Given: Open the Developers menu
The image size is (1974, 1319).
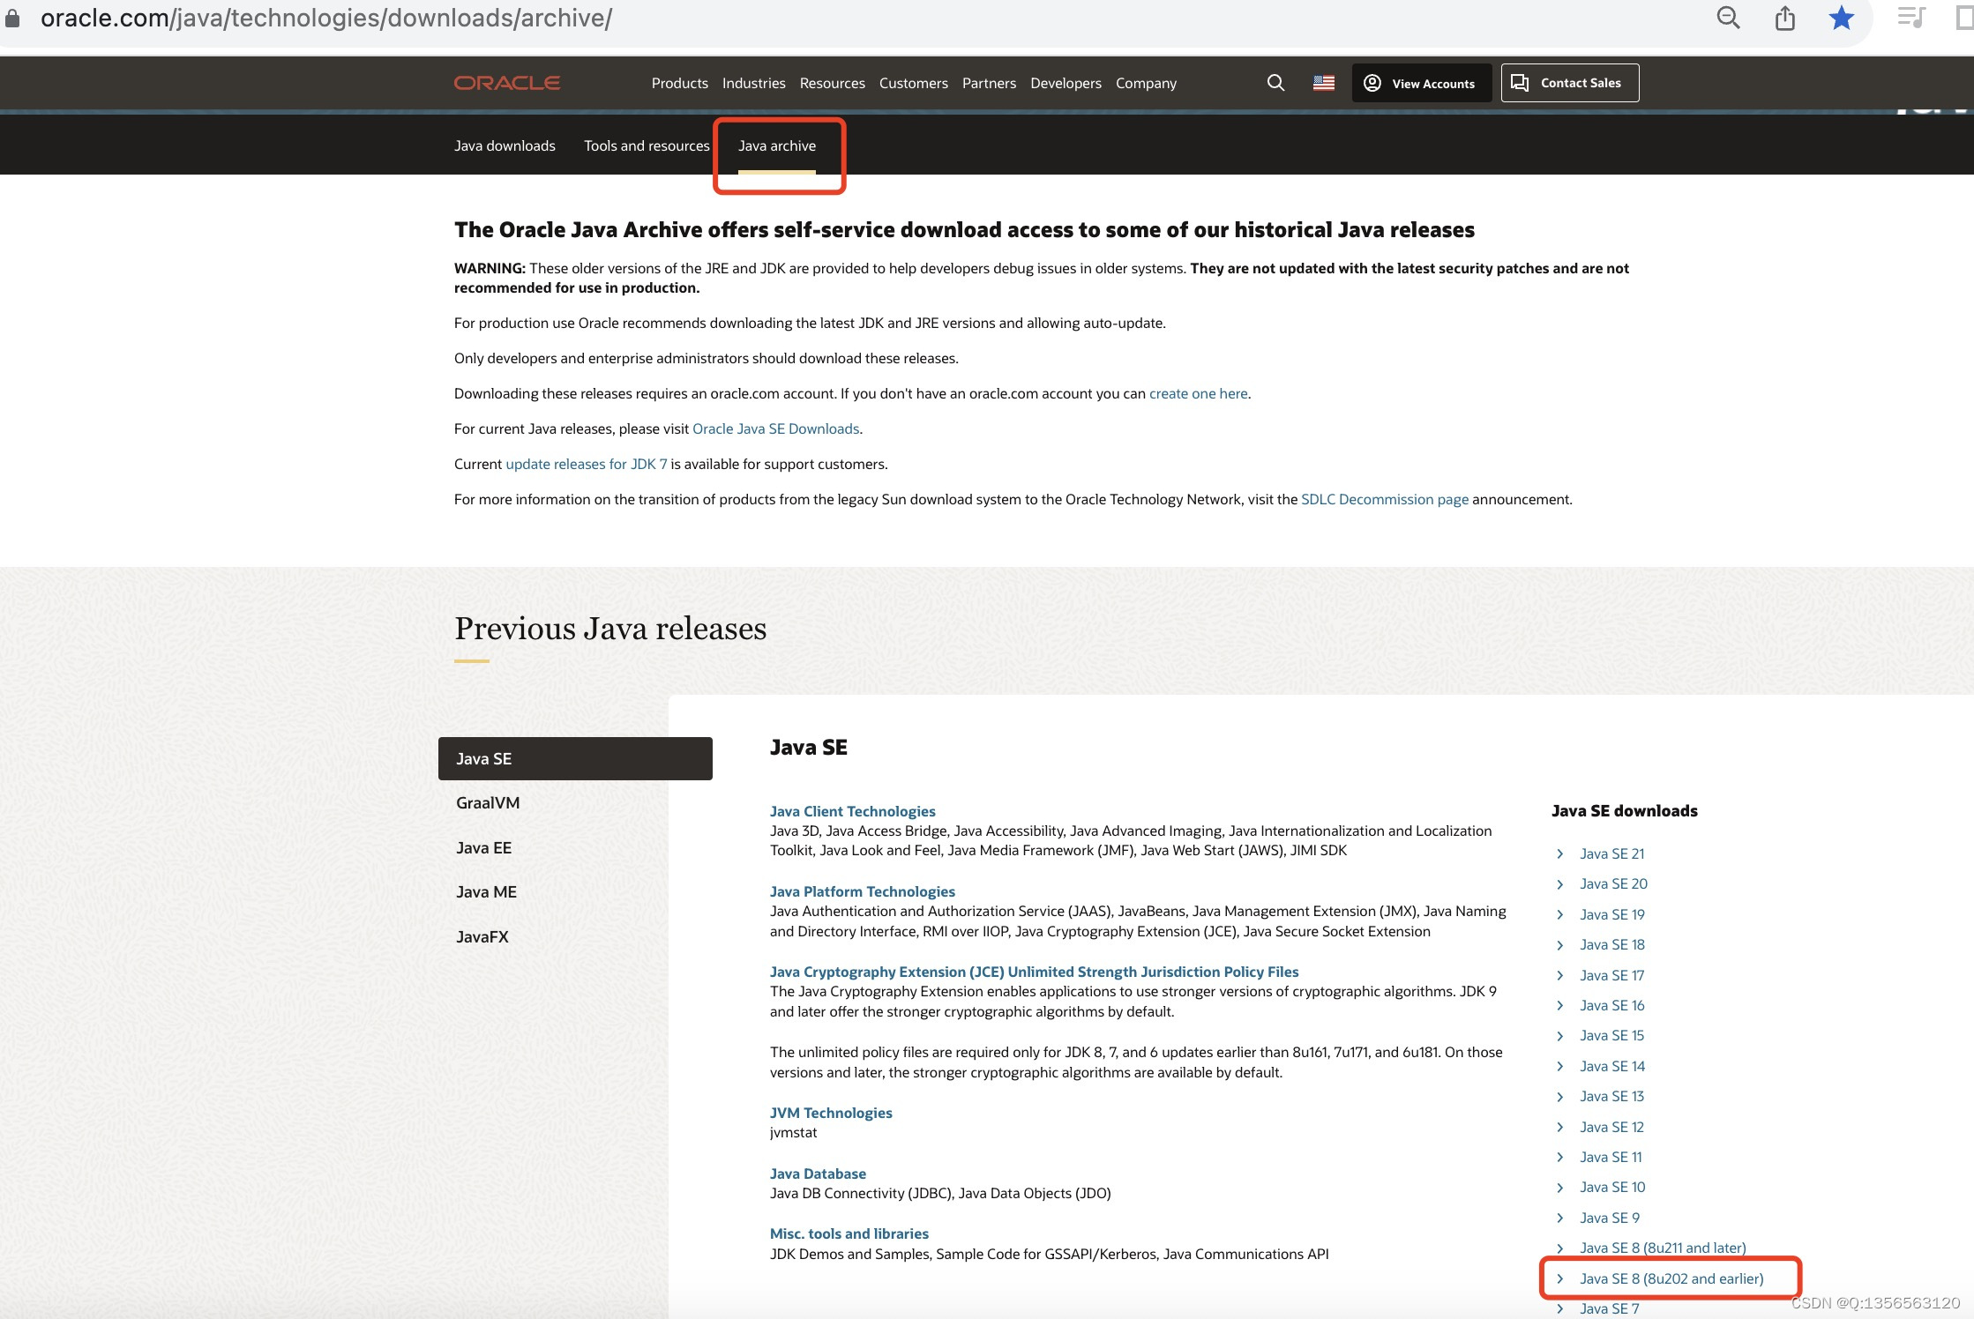Looking at the screenshot, I should coord(1066,83).
